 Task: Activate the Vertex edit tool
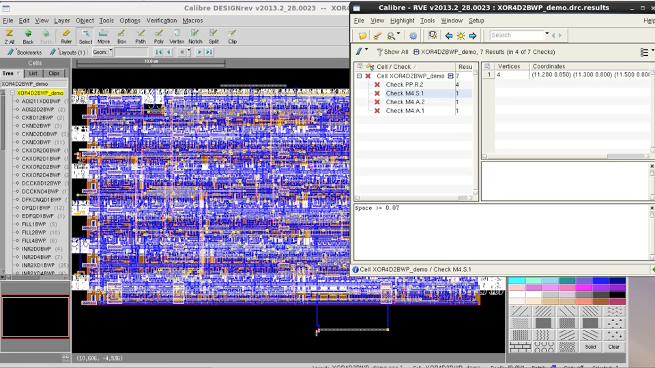coord(177,37)
